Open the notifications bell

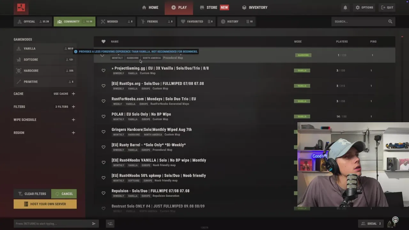tap(345, 7)
